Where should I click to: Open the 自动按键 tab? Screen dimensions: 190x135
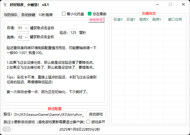pyautogui.click(x=28, y=15)
